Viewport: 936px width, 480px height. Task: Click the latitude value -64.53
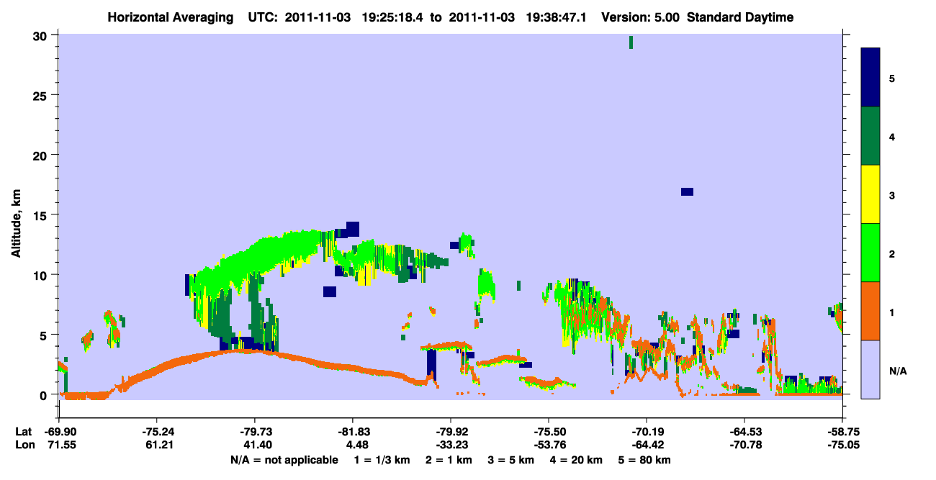click(744, 432)
